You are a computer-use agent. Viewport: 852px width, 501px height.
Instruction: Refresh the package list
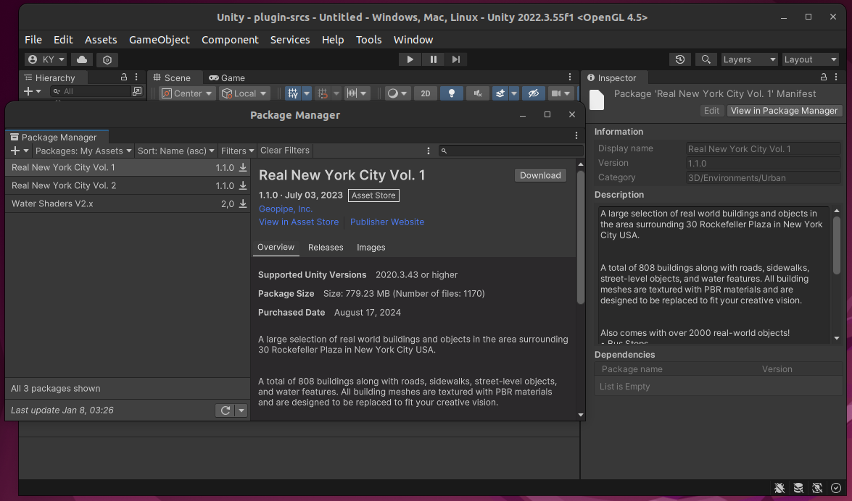(225, 411)
